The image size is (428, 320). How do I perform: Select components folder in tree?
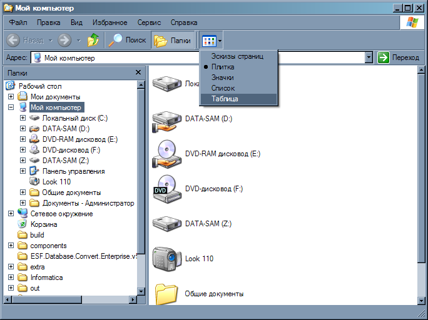click(x=48, y=246)
